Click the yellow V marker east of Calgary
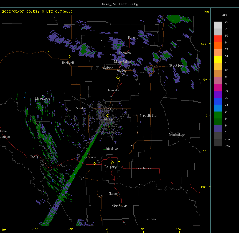The height and width of the screenshot is (233, 239). tap(119, 162)
